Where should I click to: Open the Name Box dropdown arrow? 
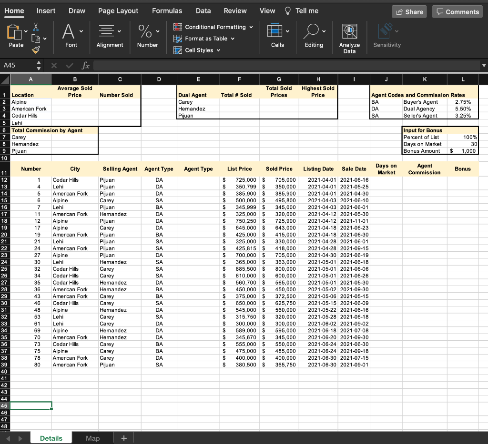pos(39,65)
